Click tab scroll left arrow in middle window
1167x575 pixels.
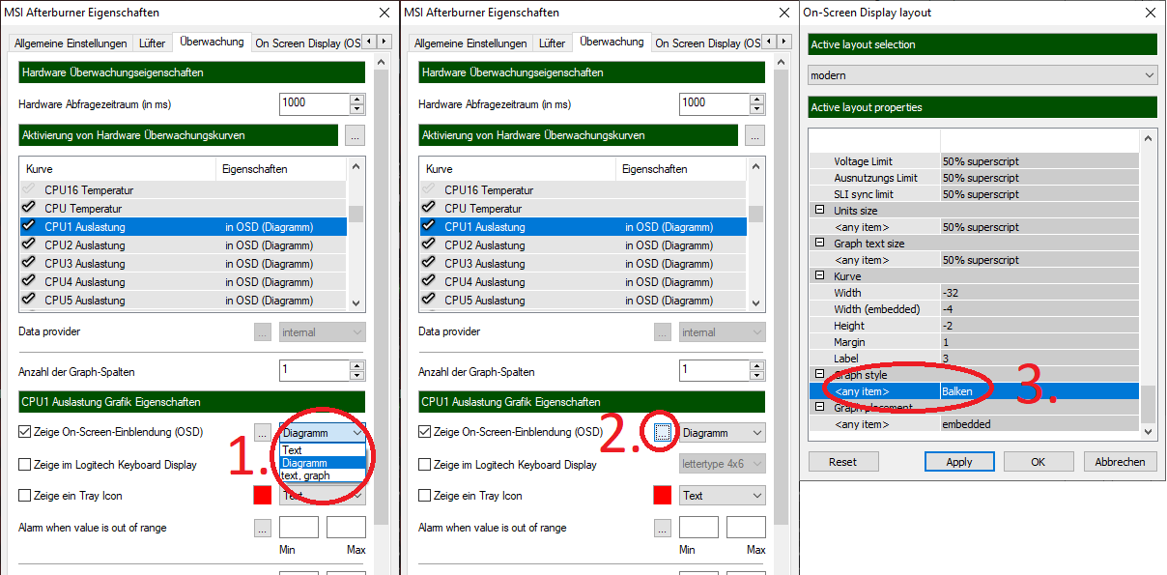(770, 42)
